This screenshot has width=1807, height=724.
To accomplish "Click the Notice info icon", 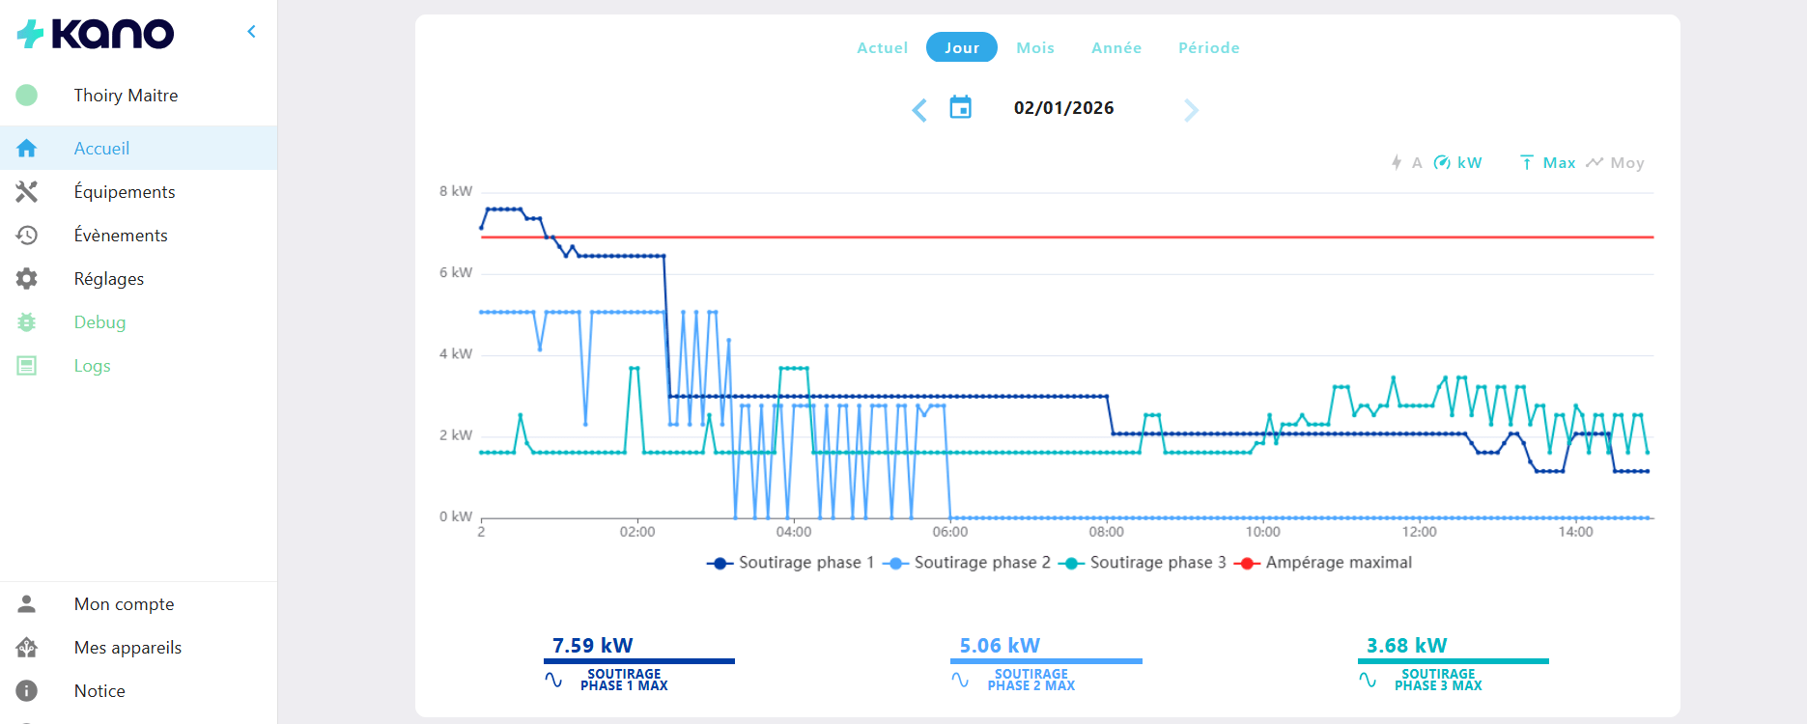I will (x=27, y=691).
